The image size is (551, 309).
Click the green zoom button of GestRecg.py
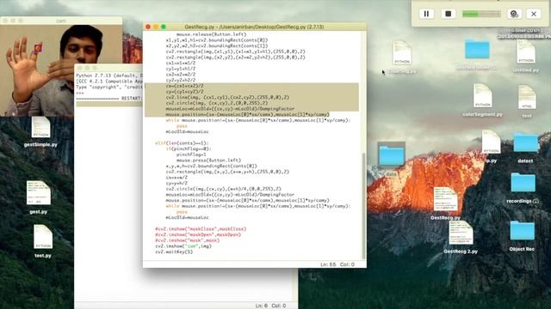pyautogui.click(x=164, y=27)
